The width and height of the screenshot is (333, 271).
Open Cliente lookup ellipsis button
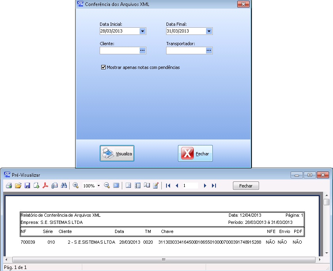tap(142, 50)
